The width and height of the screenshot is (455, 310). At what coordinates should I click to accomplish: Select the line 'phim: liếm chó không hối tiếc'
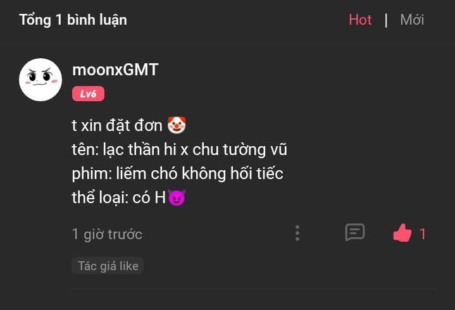(x=177, y=173)
